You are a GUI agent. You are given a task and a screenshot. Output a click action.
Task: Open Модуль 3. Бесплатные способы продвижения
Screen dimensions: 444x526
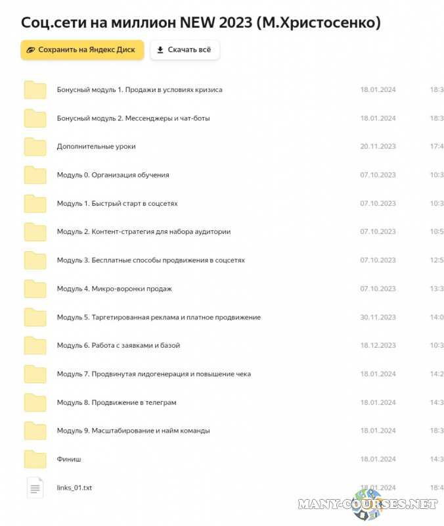tap(150, 260)
